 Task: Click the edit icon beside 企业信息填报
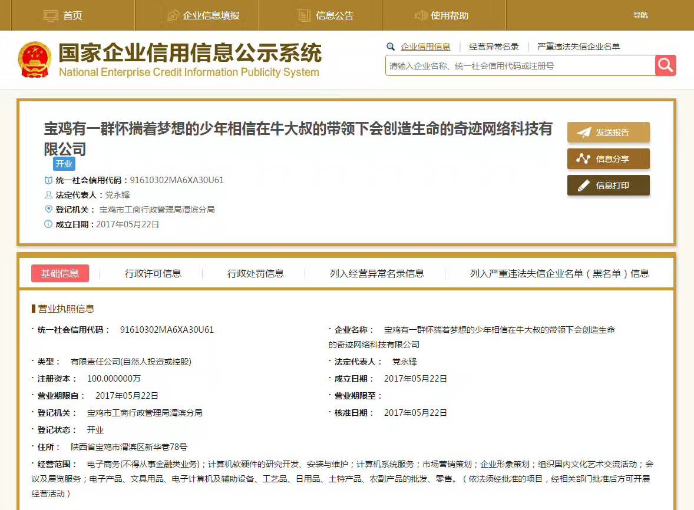point(173,15)
